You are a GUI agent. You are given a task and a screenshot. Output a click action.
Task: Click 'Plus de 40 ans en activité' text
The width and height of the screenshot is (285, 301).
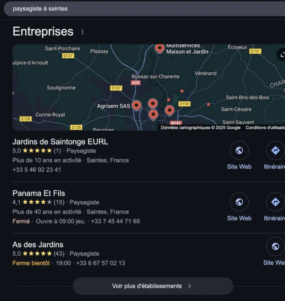click(x=47, y=212)
